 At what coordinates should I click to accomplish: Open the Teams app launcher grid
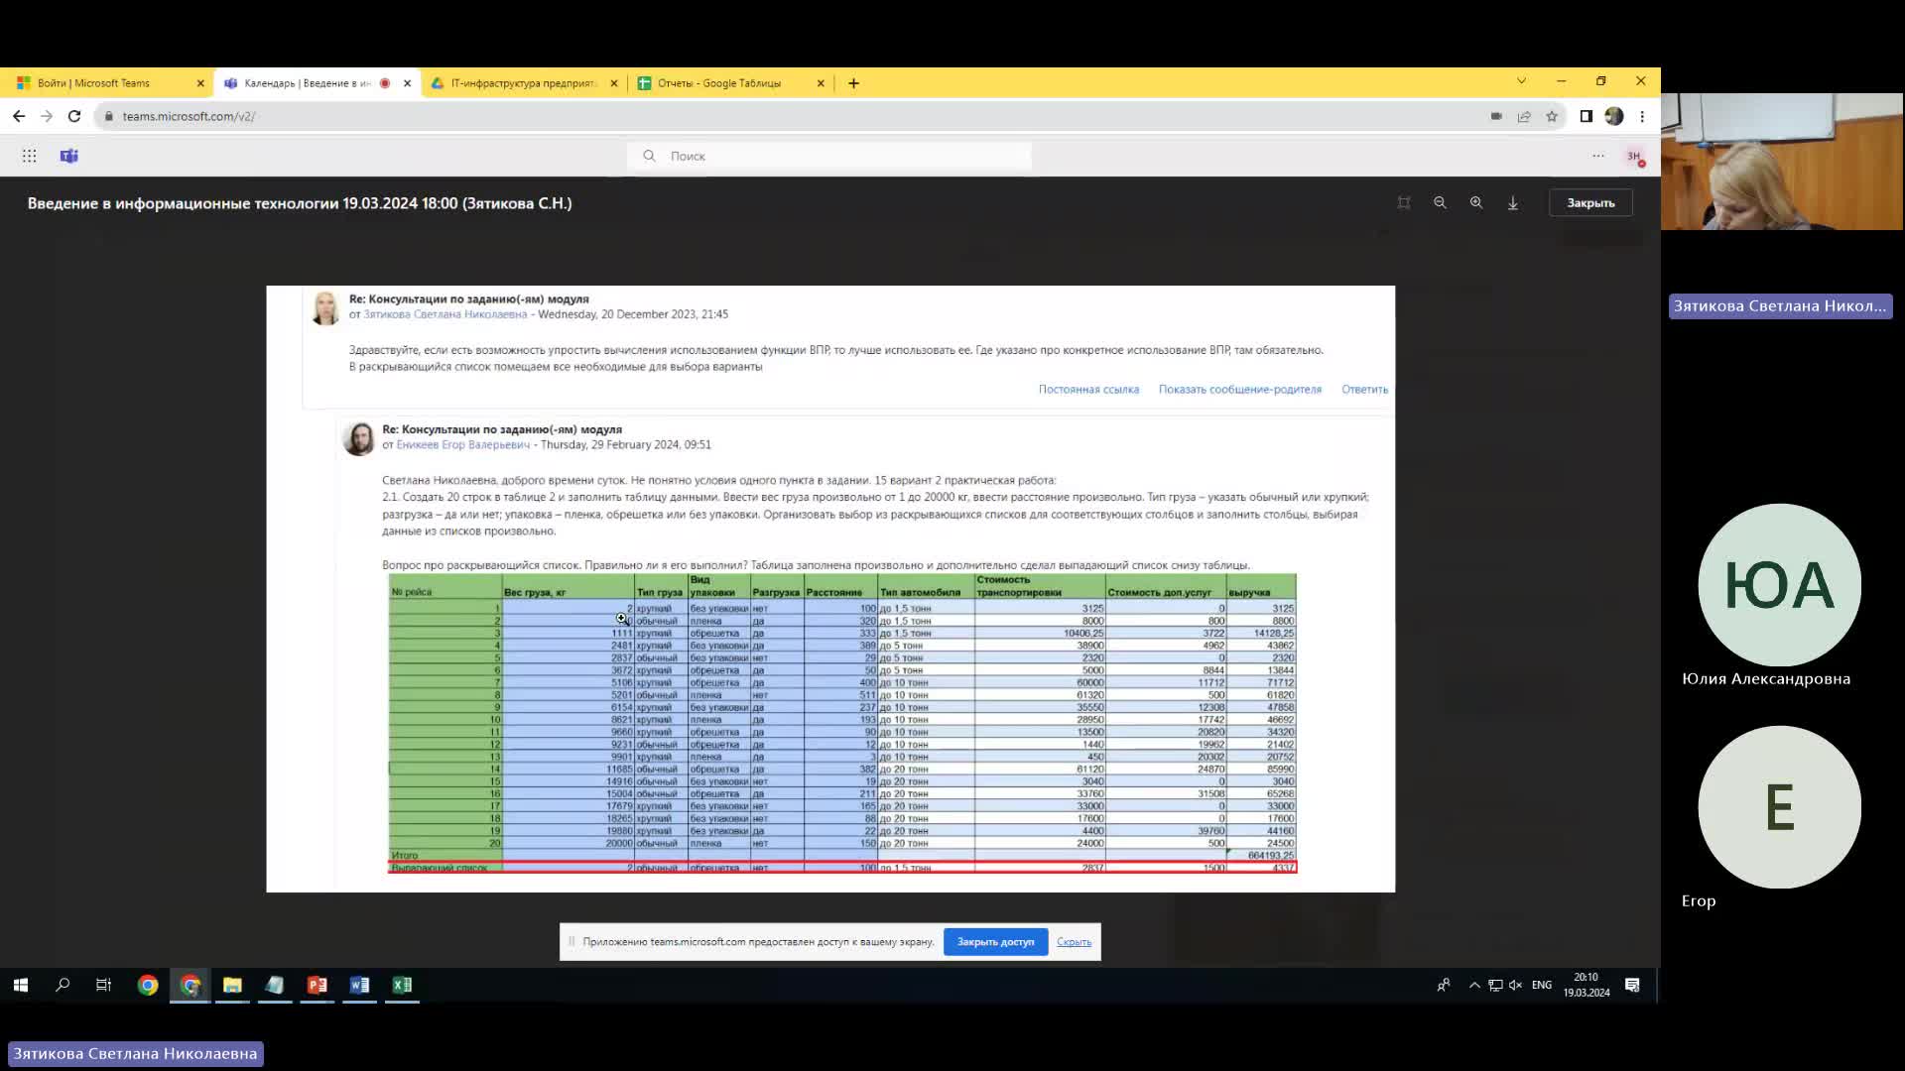[x=30, y=156]
